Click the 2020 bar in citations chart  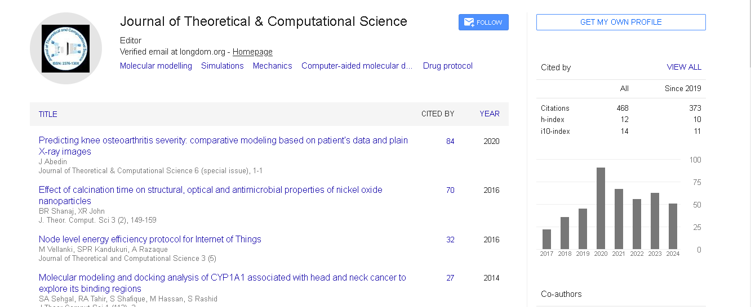601,208
